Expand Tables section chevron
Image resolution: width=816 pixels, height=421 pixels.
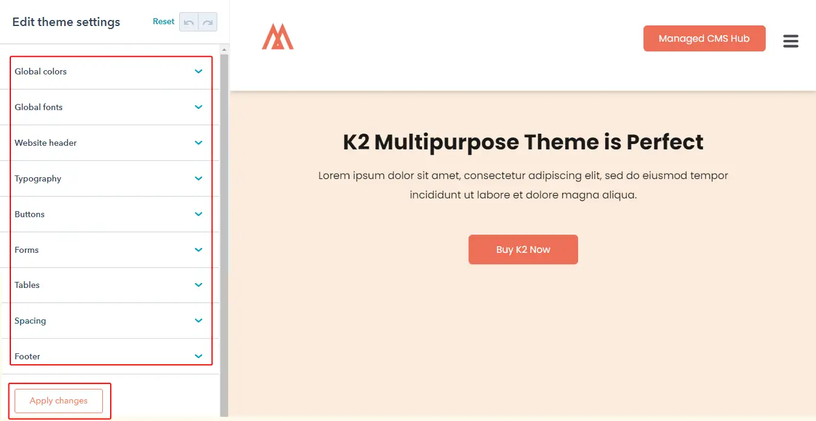[199, 285]
